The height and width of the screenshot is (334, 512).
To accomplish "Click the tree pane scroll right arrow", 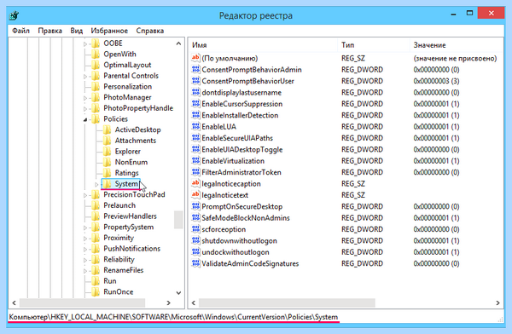I will pos(168,303).
